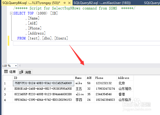
Task: Click the name cell 李四
Action: click(x=80, y=100)
